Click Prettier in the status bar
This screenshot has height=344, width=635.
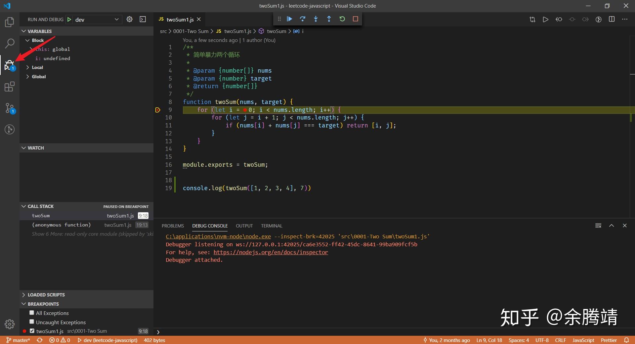pyautogui.click(x=610, y=340)
